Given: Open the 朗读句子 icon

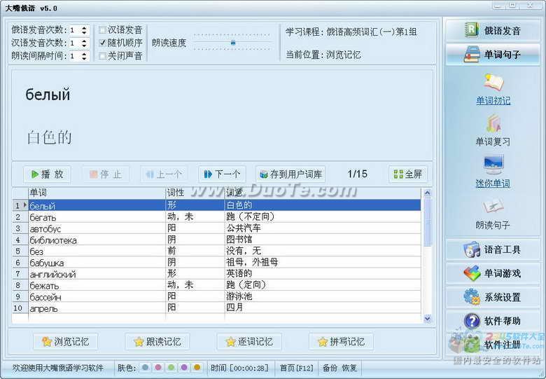Looking at the screenshot, I should point(493,207).
